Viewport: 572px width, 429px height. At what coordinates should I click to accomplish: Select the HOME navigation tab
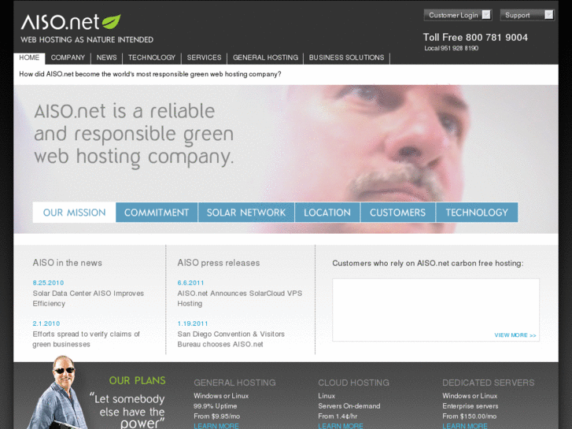[x=29, y=57]
